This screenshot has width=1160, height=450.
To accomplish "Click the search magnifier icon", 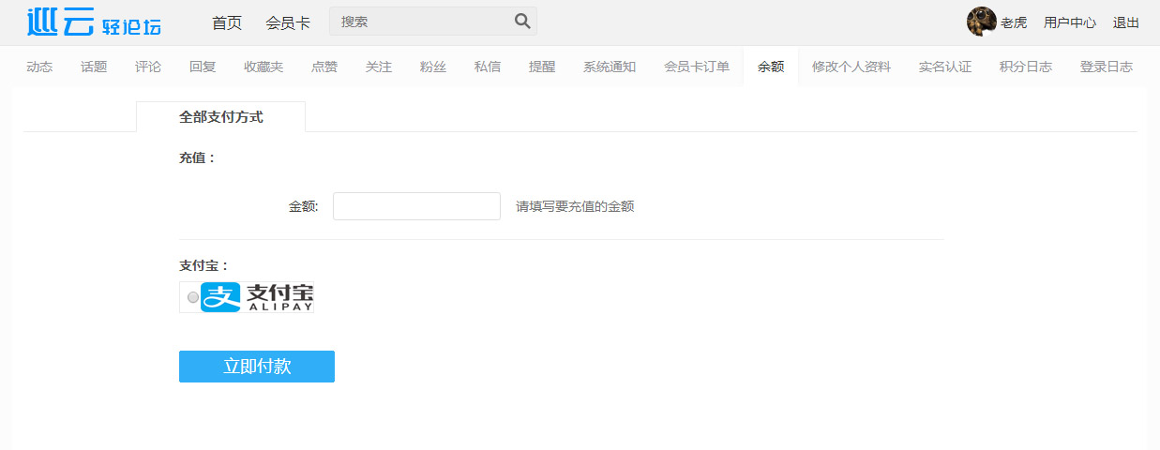I will click(x=522, y=21).
